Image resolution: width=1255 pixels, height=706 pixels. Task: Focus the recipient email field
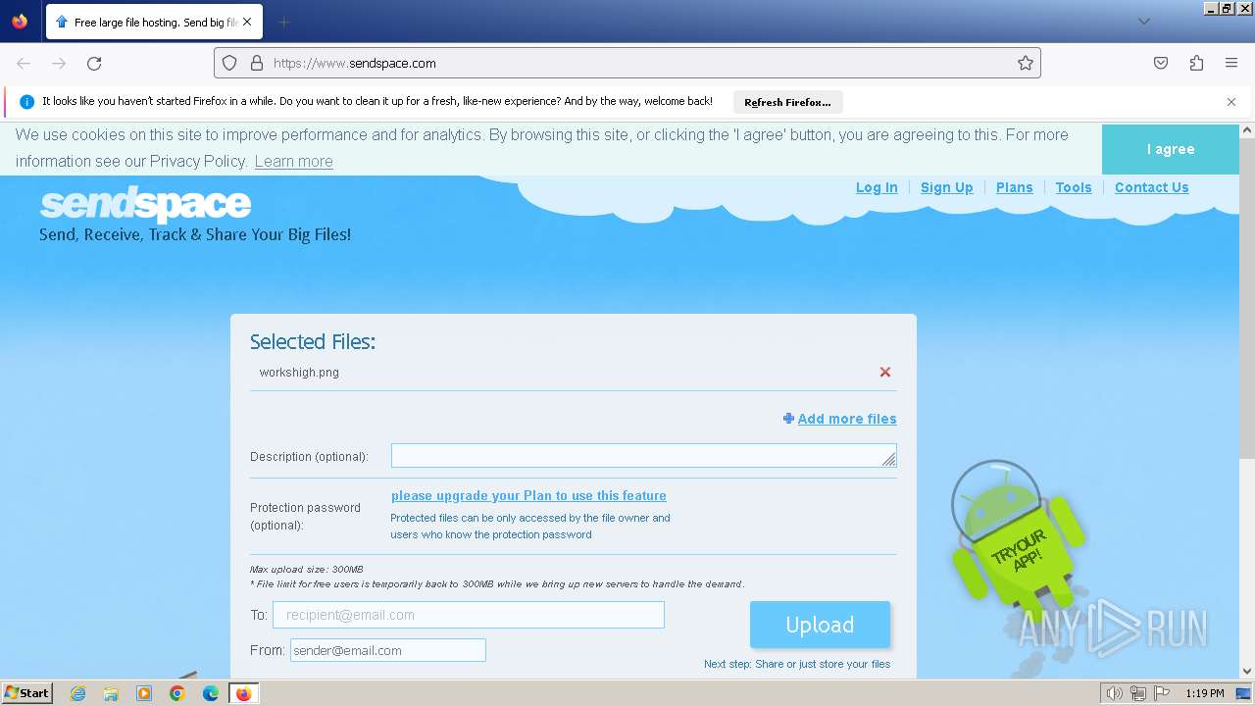(x=469, y=615)
